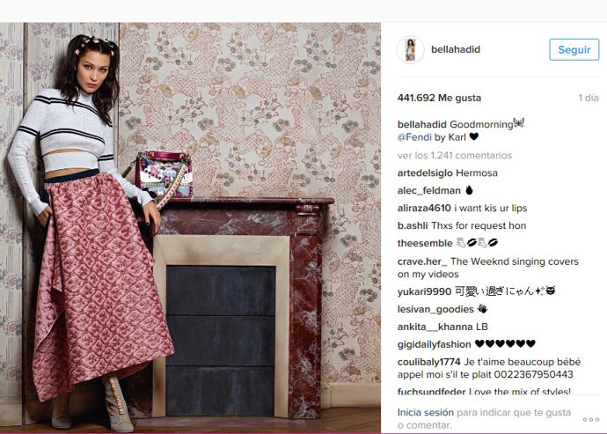Open the three-dots more options icon

click(591, 420)
